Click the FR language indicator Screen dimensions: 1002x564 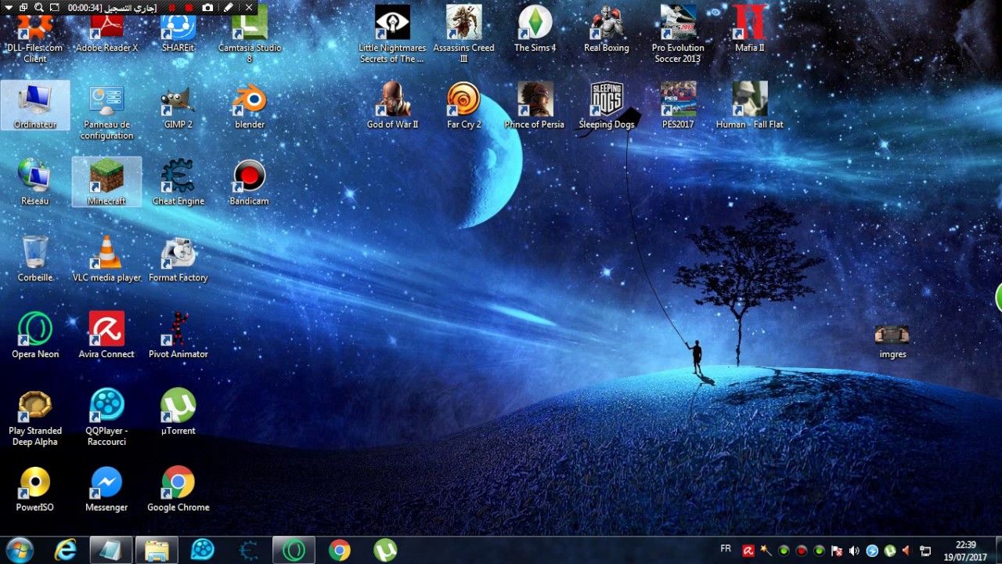pyautogui.click(x=726, y=549)
